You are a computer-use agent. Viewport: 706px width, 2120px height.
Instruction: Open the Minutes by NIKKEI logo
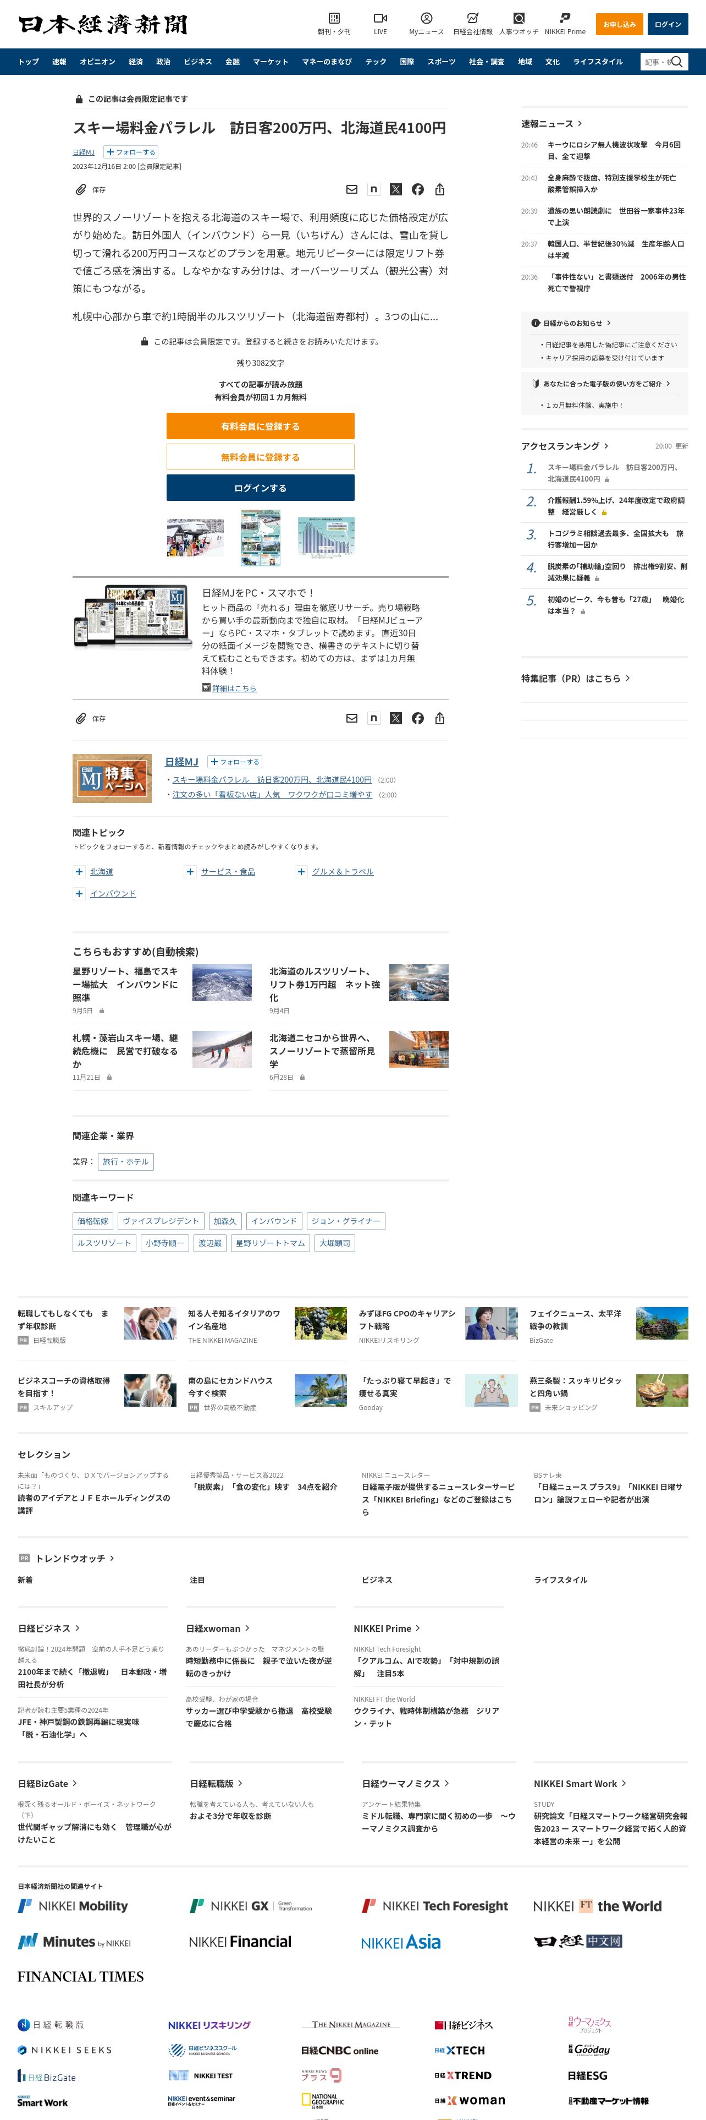74,1942
